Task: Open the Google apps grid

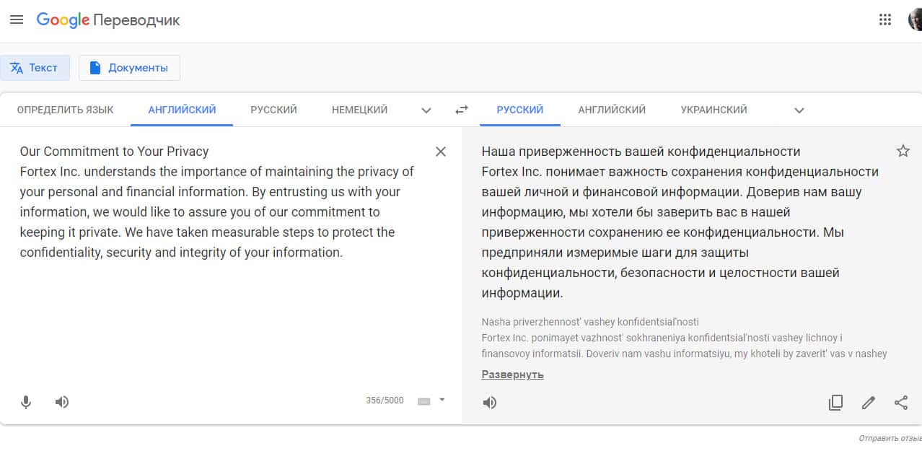Action: tap(885, 20)
